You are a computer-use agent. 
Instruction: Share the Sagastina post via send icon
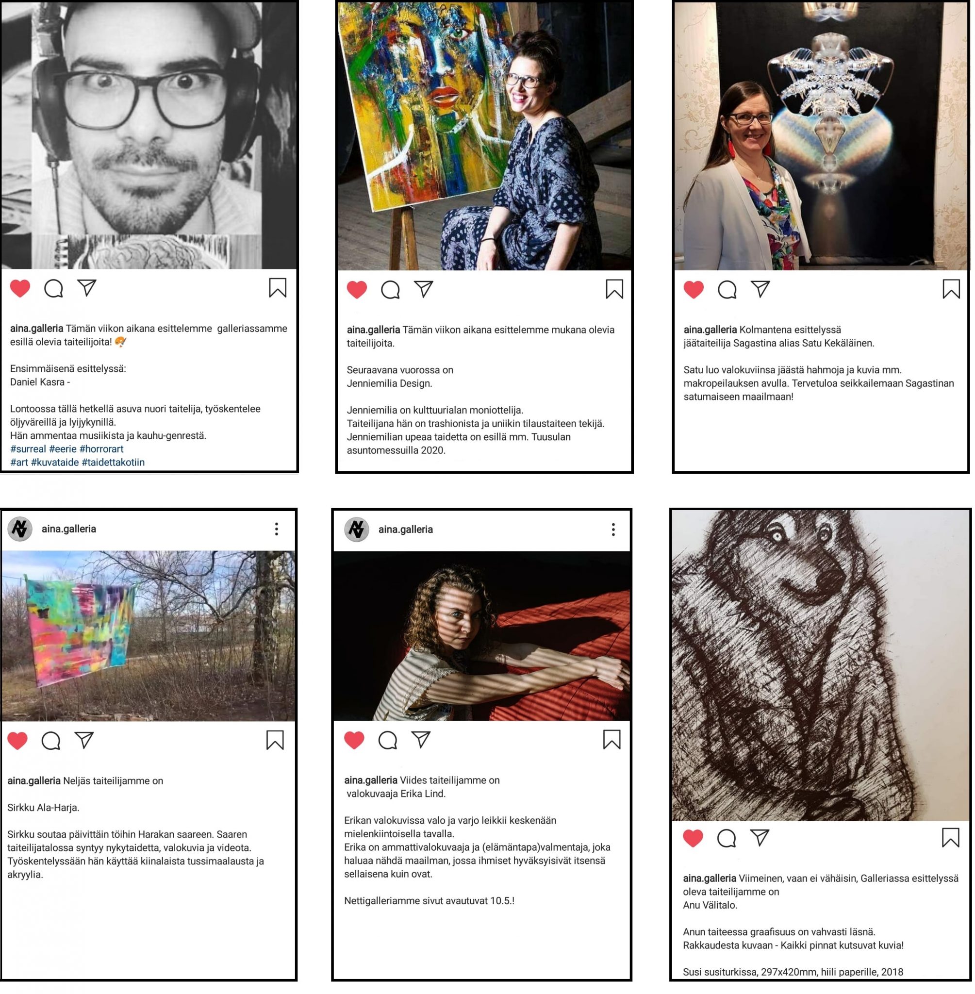click(x=760, y=289)
